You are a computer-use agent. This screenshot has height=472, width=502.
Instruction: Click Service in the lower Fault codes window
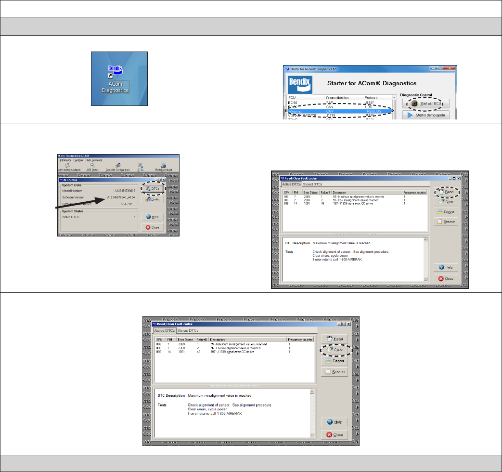pyautogui.click(x=335, y=372)
